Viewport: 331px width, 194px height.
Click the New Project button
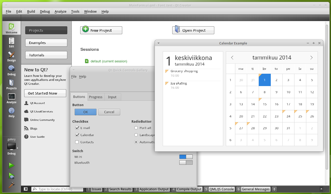101,30
